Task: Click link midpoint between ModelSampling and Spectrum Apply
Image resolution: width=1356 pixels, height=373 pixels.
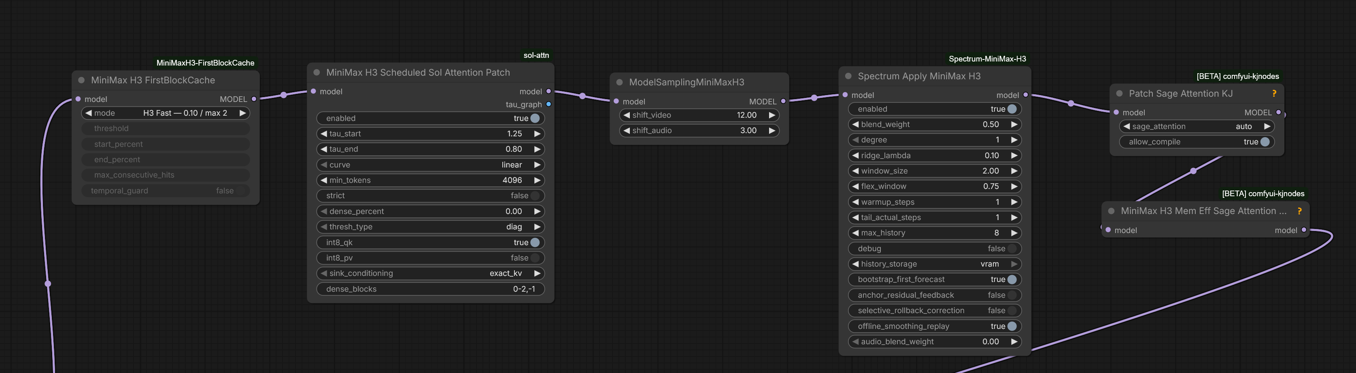Action: coord(814,98)
